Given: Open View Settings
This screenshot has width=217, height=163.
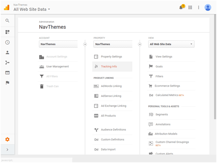Looking at the screenshot, I should [164, 57].
